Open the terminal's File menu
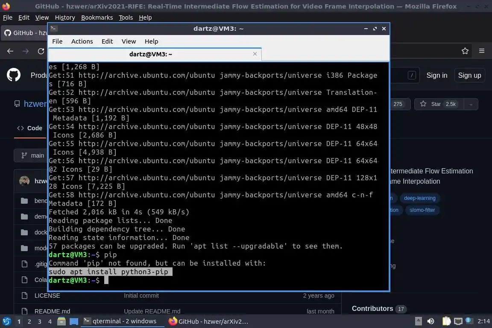This screenshot has width=492, height=328. click(57, 41)
